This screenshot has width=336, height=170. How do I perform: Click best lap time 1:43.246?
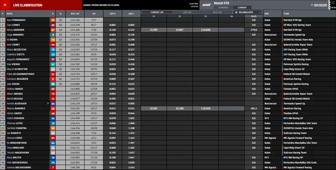pyautogui.click(x=75, y=20)
